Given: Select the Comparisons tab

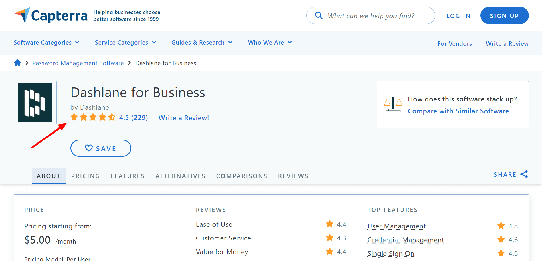Looking at the screenshot, I should click(x=242, y=176).
